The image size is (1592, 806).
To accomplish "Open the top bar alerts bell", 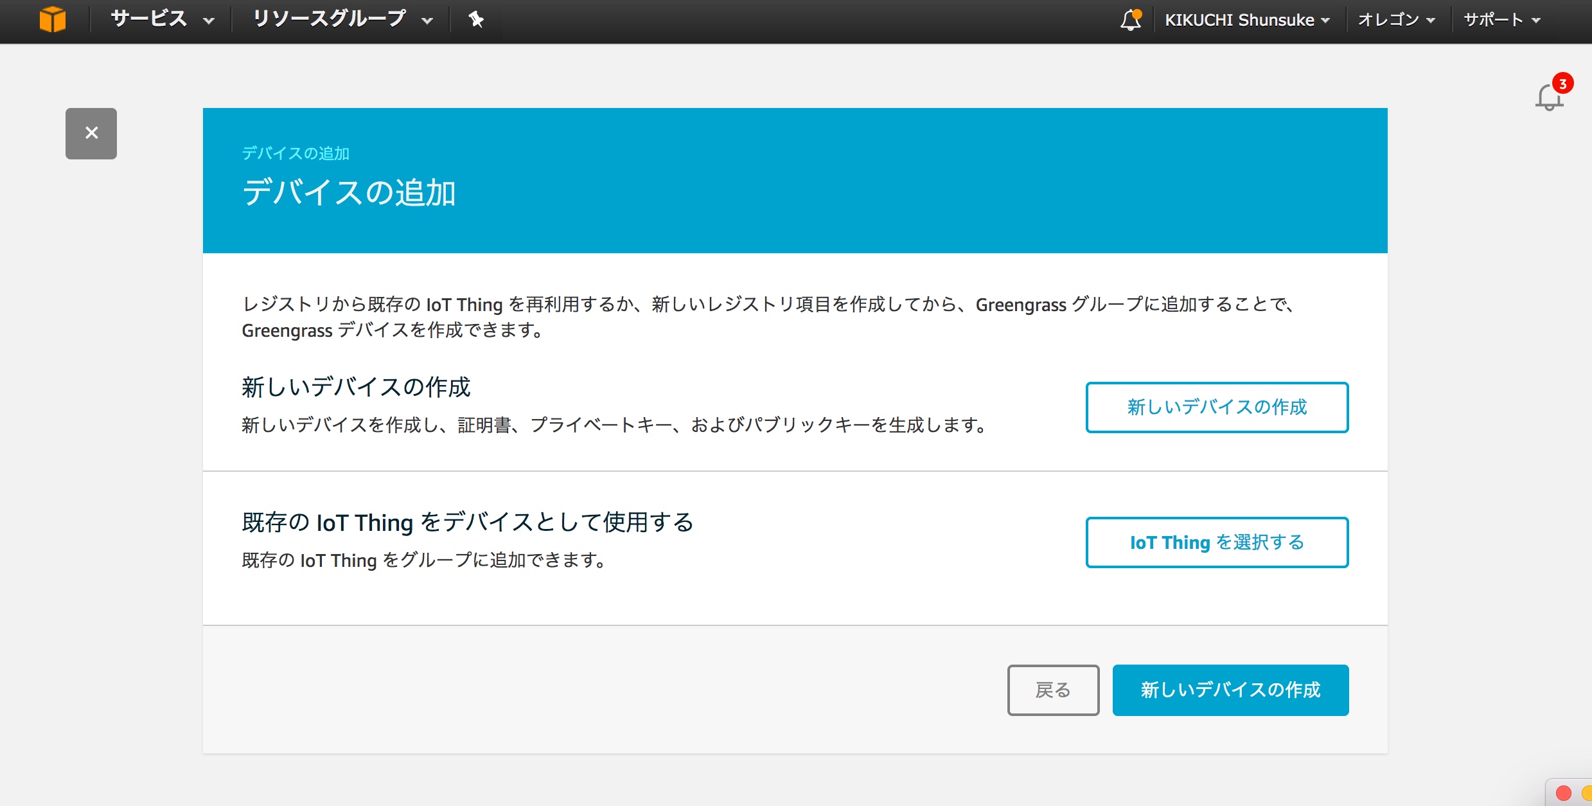I will tap(1131, 19).
